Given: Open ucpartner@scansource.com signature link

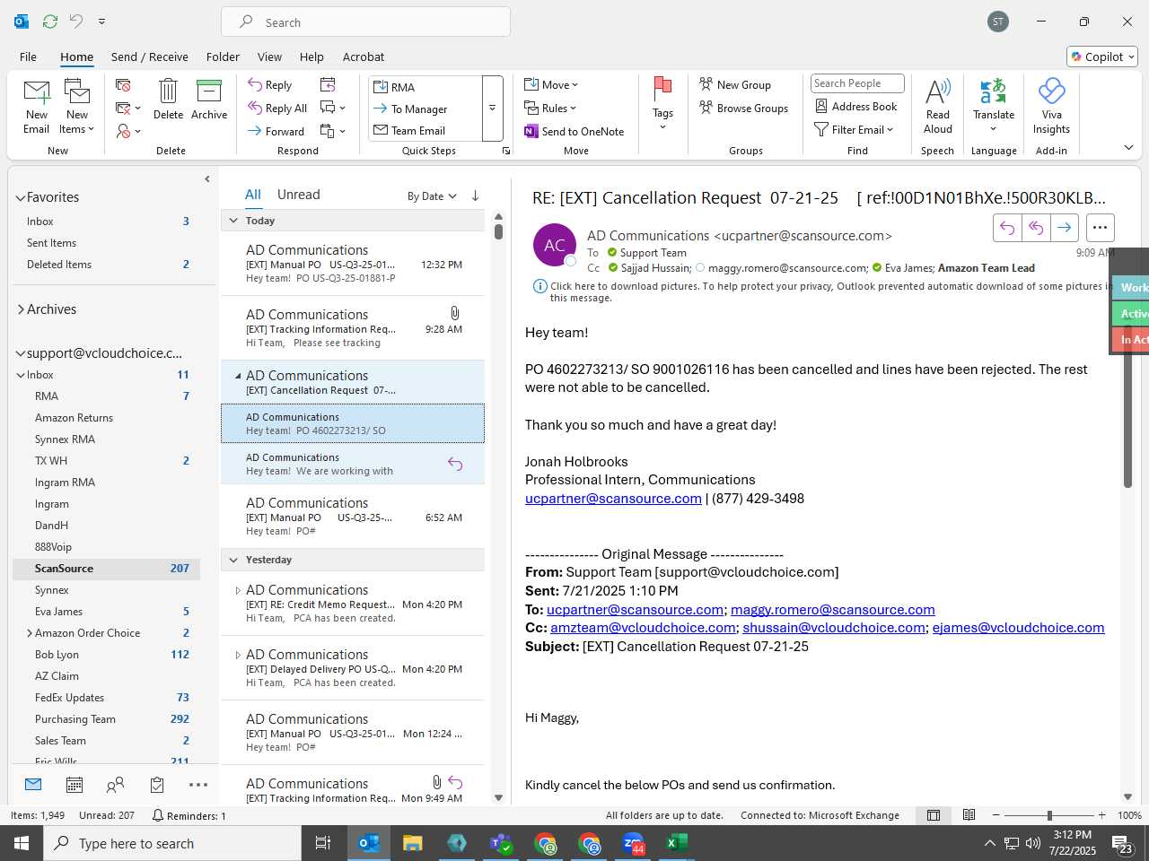Looking at the screenshot, I should [x=613, y=499].
